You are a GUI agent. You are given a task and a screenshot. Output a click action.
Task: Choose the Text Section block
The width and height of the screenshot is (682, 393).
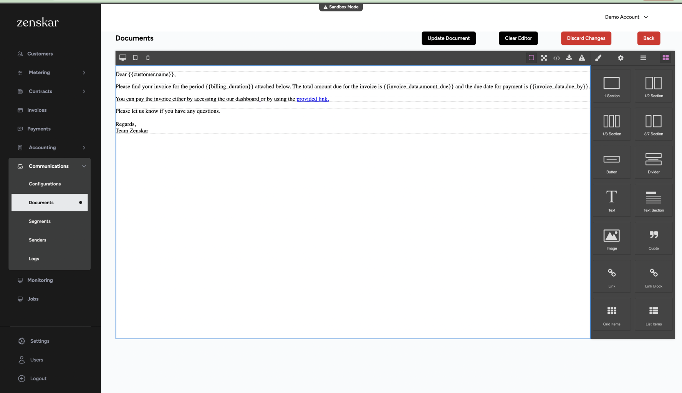tap(654, 200)
